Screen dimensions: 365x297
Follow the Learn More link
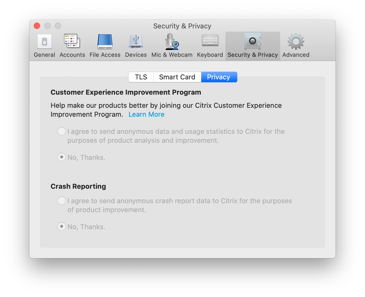(x=146, y=114)
